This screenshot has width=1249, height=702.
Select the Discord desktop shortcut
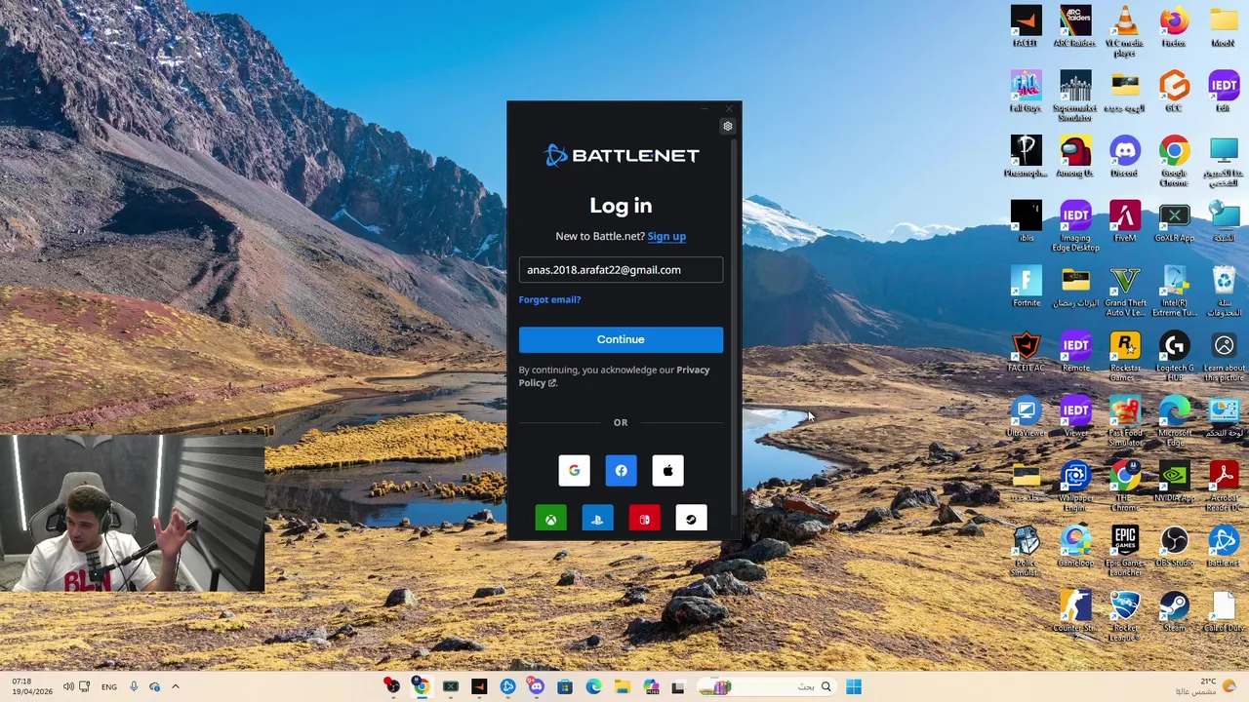[x=1124, y=156]
